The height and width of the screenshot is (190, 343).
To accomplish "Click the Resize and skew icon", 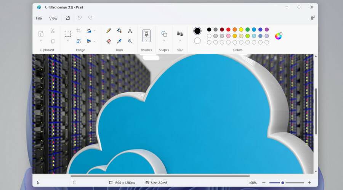I will [x=79, y=41].
